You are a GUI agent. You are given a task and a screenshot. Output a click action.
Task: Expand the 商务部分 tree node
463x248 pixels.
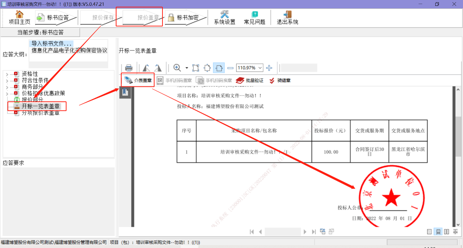pyautogui.click(x=7, y=87)
